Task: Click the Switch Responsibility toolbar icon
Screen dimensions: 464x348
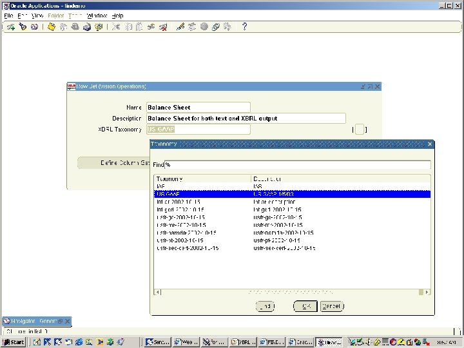Action: [75, 27]
